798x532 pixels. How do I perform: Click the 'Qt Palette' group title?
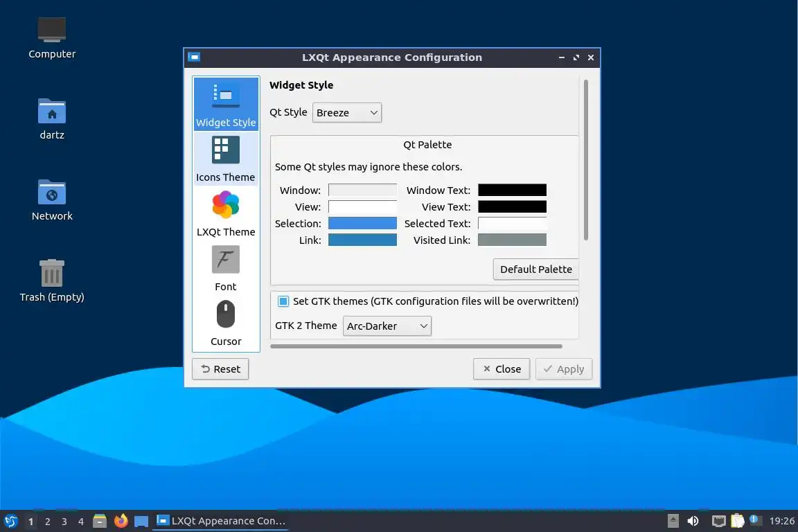427,145
